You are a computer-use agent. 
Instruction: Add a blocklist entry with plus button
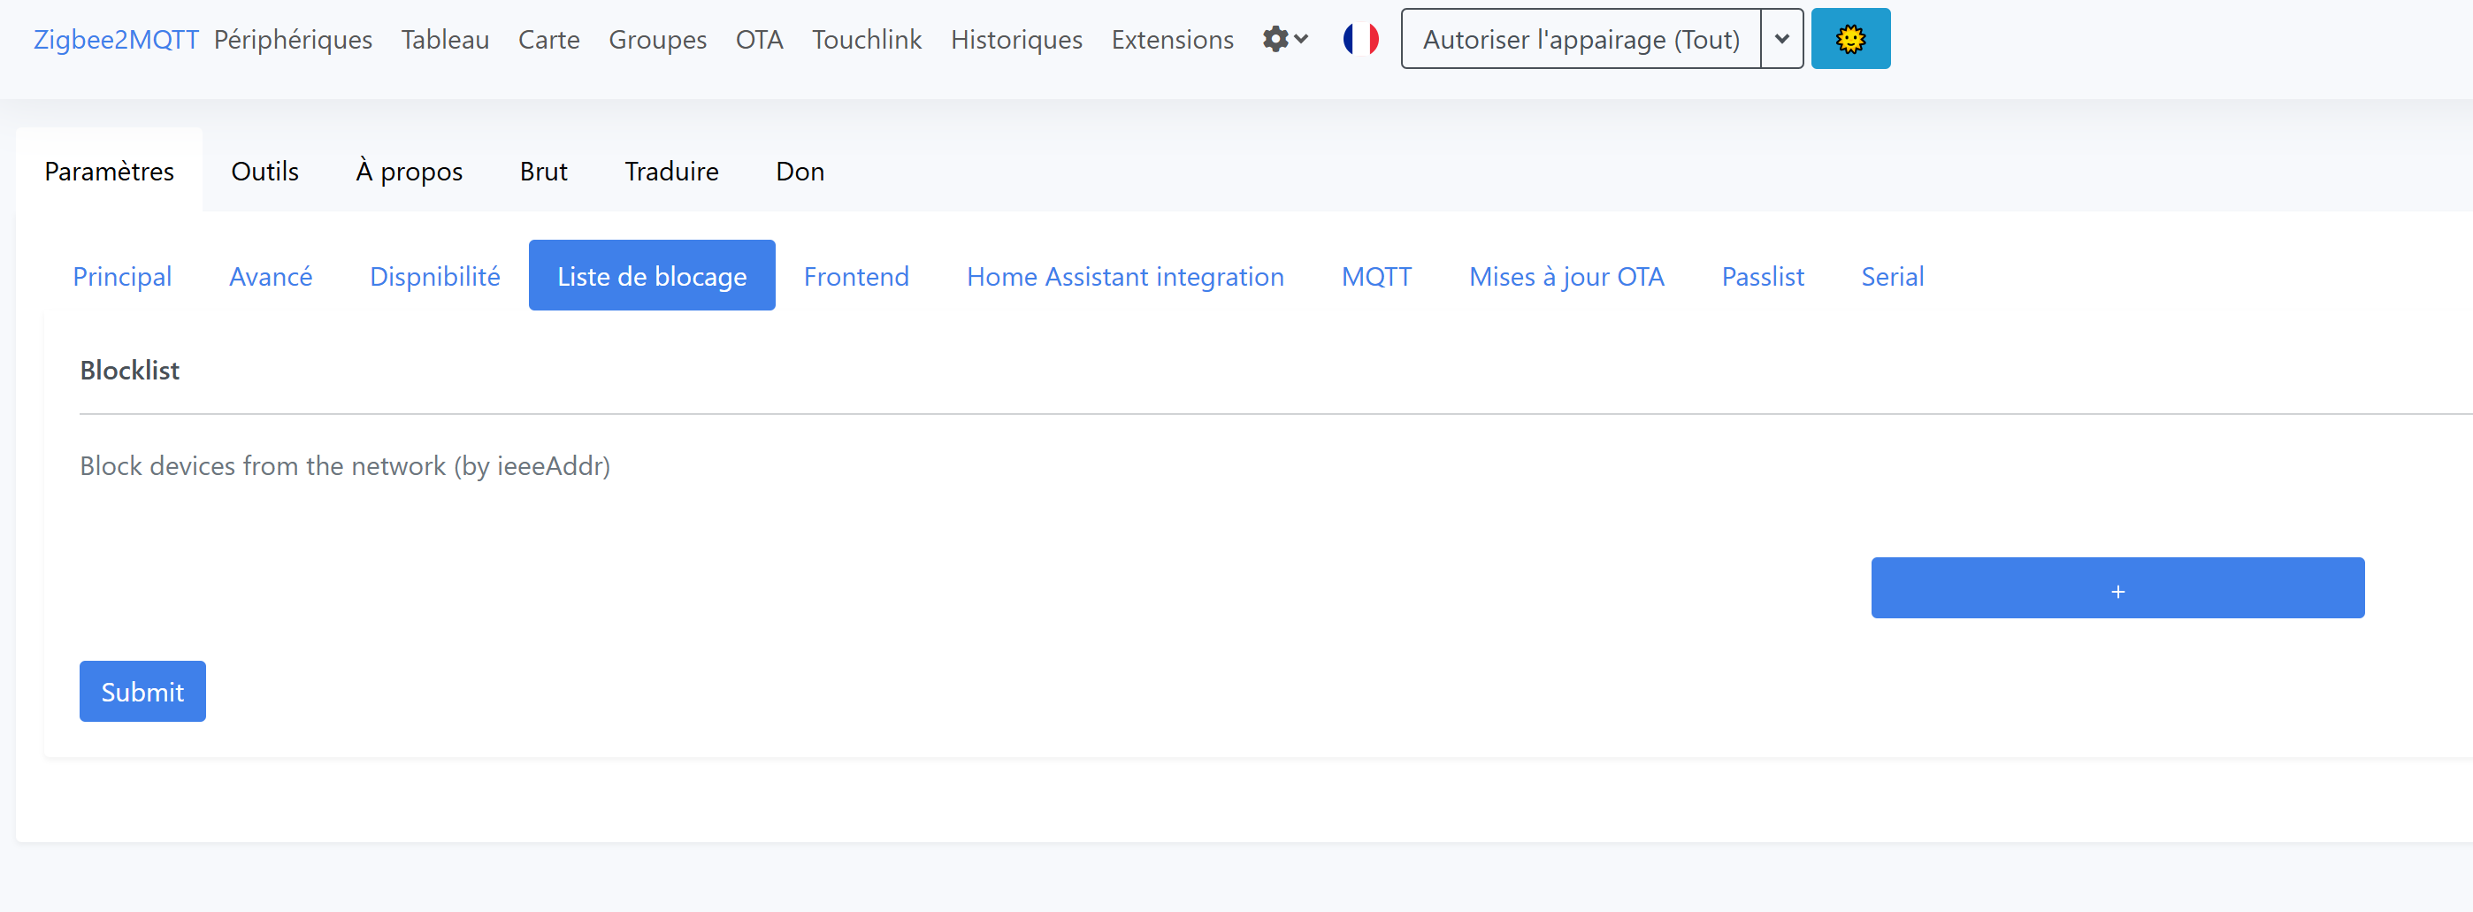click(x=2117, y=588)
